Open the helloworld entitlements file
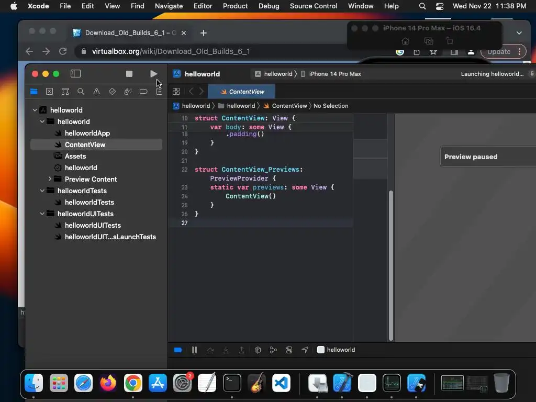This screenshot has width=536, height=402. [81, 168]
